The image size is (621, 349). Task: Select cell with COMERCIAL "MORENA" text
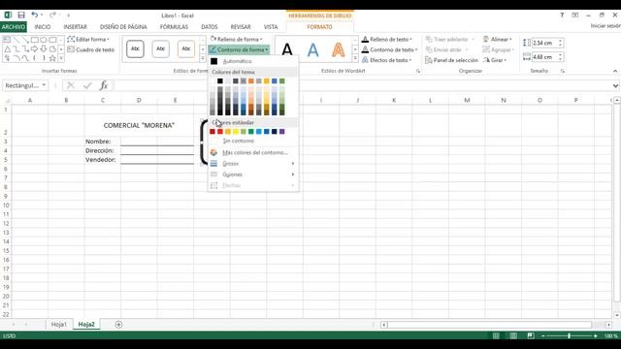pos(139,125)
